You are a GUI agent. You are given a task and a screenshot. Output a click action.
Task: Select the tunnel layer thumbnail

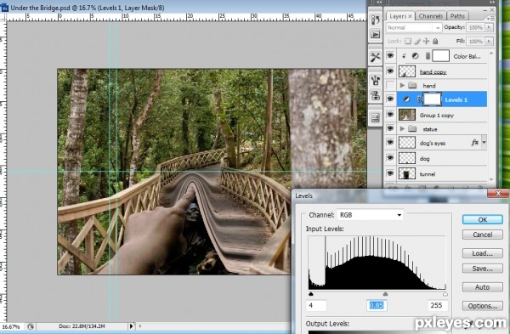(x=407, y=173)
